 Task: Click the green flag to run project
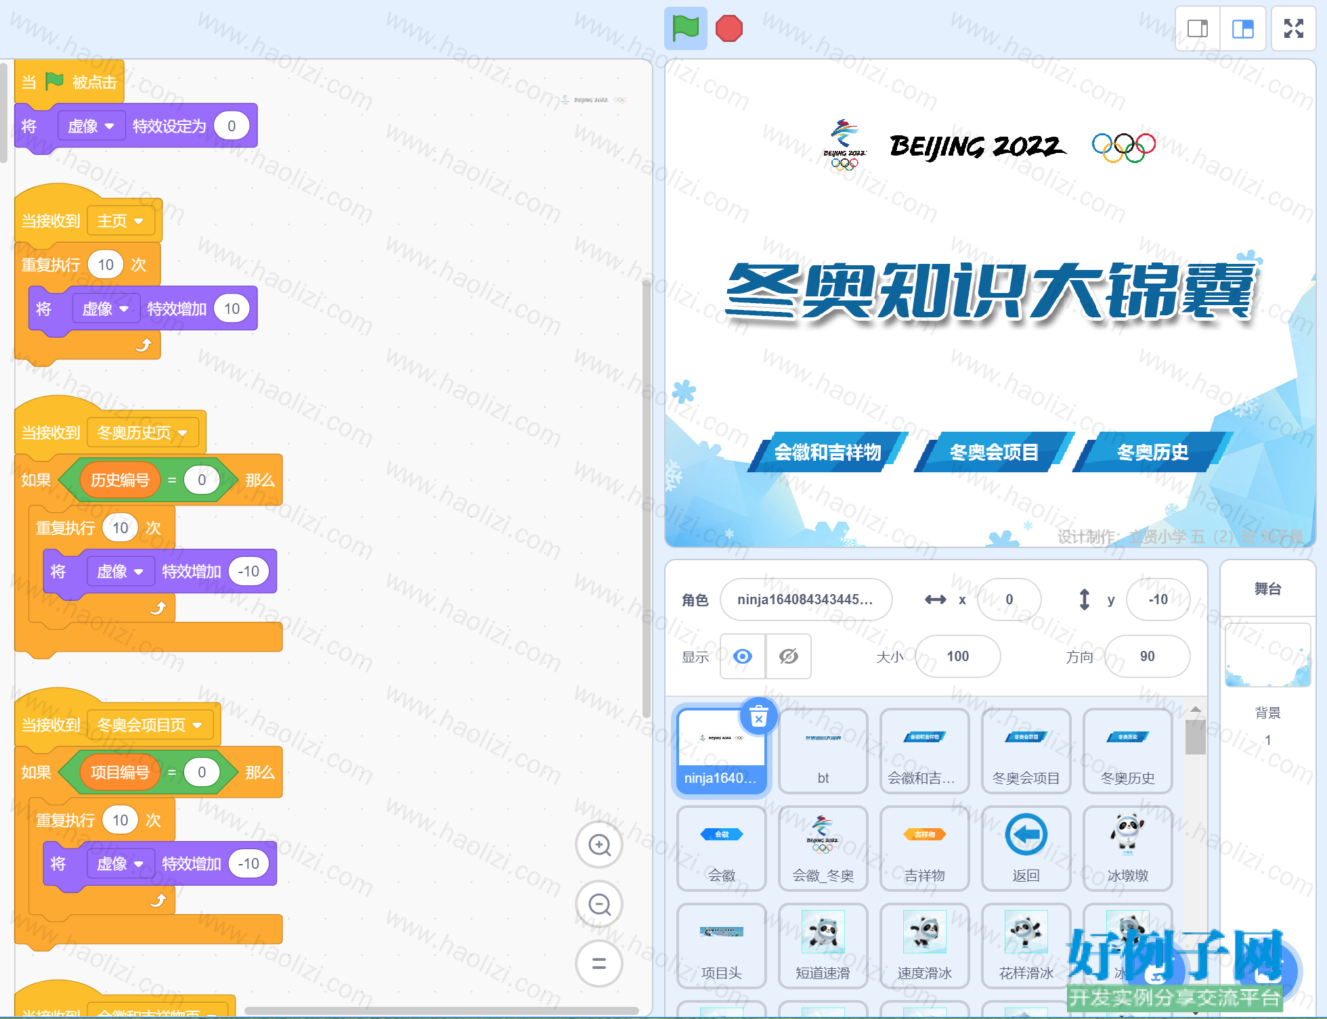(x=685, y=28)
